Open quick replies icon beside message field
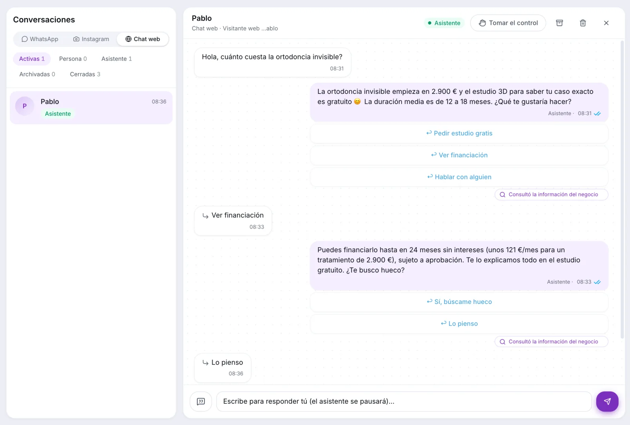Screen dimensions: 630x425 click(201, 401)
